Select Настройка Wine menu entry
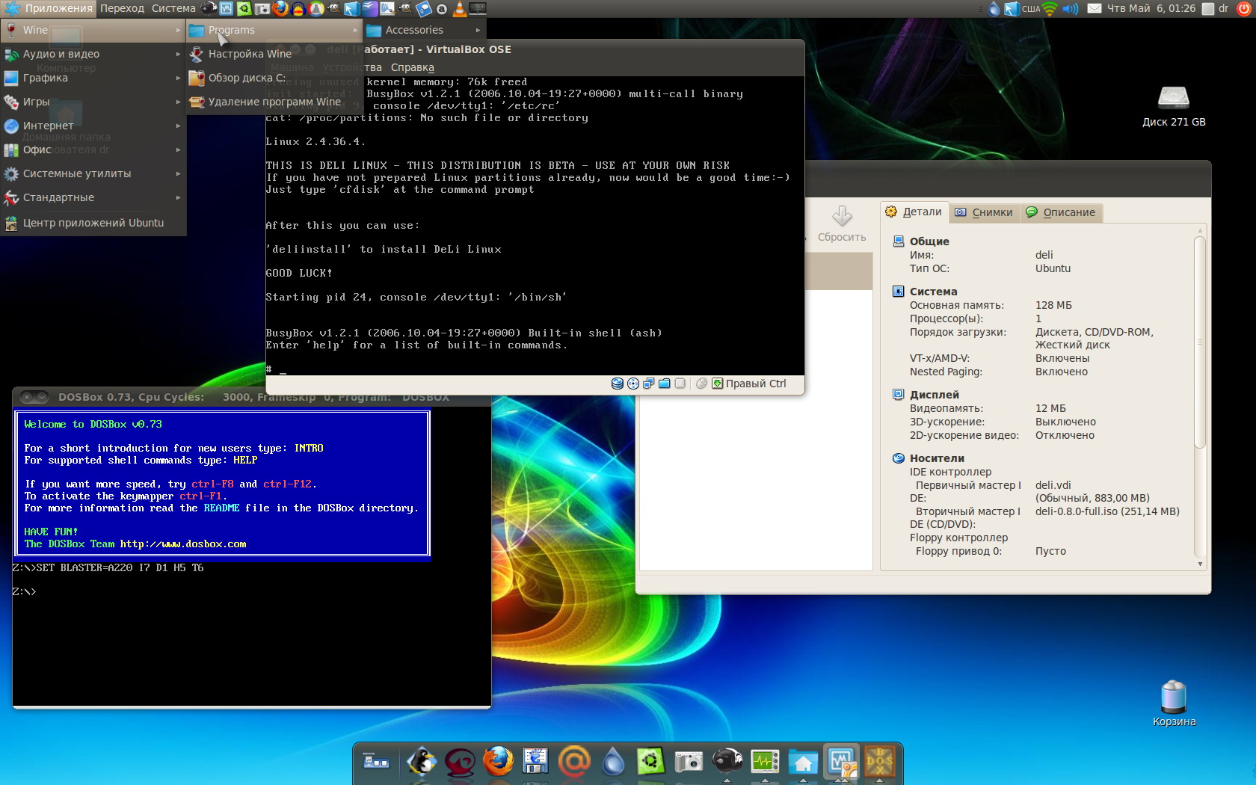This screenshot has height=785, width=1256. coord(274,54)
